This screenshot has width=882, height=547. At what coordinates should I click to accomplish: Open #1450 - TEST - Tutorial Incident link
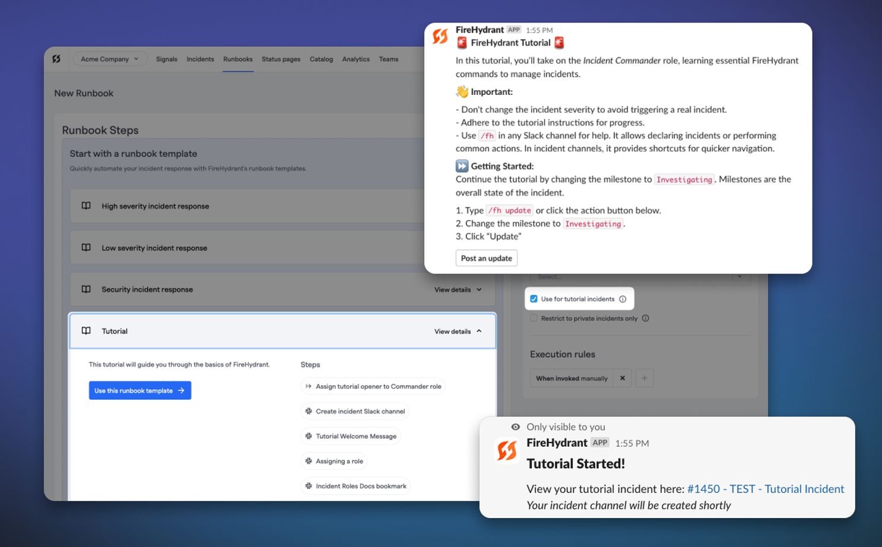(x=766, y=489)
